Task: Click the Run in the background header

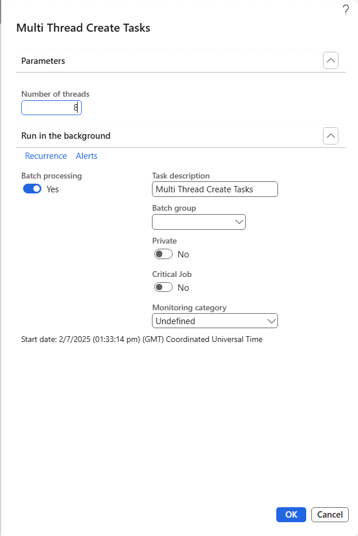Action: 66,136
